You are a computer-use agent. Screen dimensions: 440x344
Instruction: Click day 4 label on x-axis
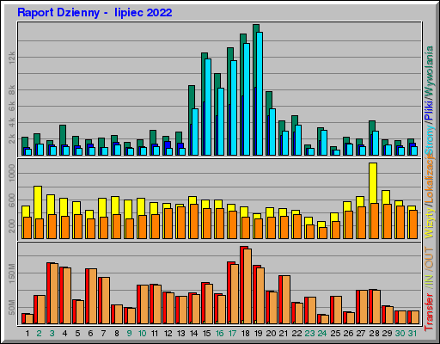(x=64, y=334)
